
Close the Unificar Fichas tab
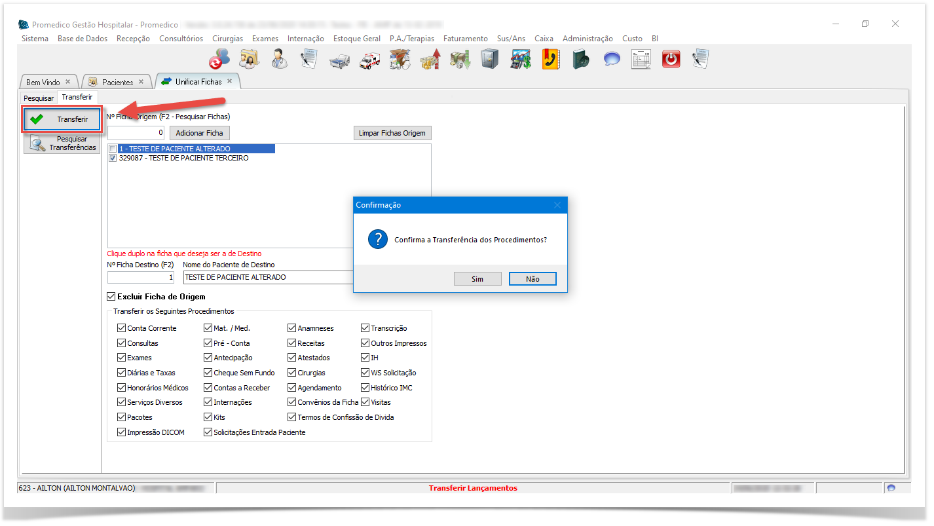coord(229,81)
